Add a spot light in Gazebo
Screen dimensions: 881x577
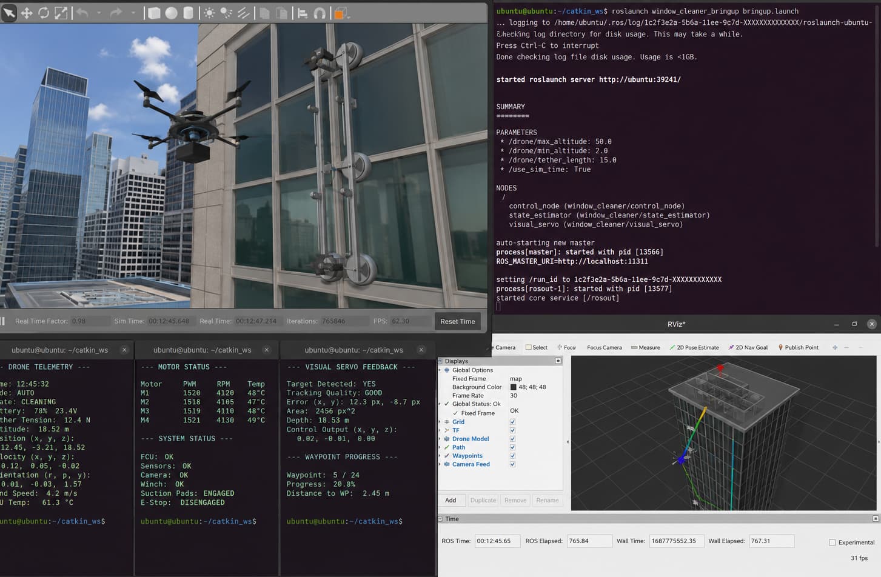pyautogui.click(x=226, y=13)
